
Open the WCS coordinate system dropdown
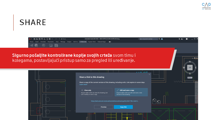190,78
